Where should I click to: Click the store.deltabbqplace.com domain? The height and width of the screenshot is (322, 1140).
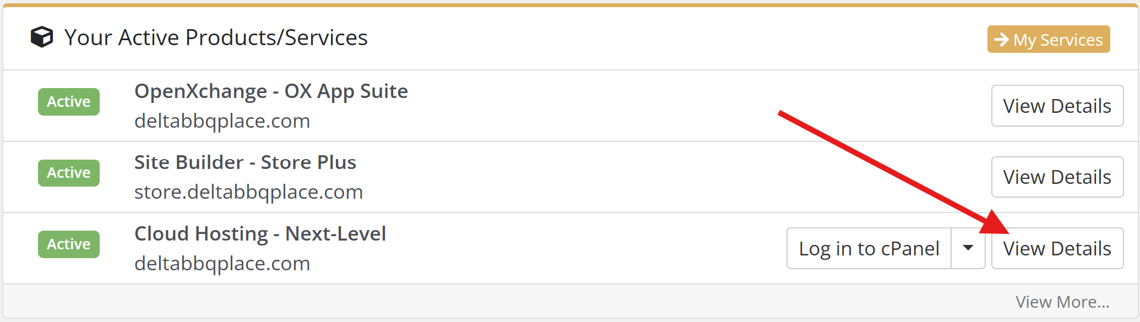tap(248, 192)
